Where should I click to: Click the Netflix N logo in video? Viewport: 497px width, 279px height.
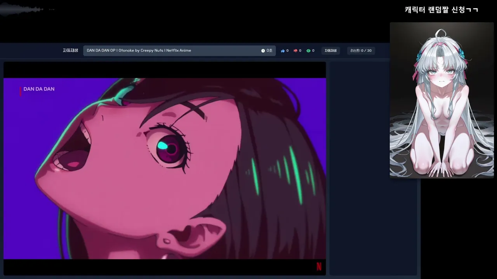click(319, 267)
